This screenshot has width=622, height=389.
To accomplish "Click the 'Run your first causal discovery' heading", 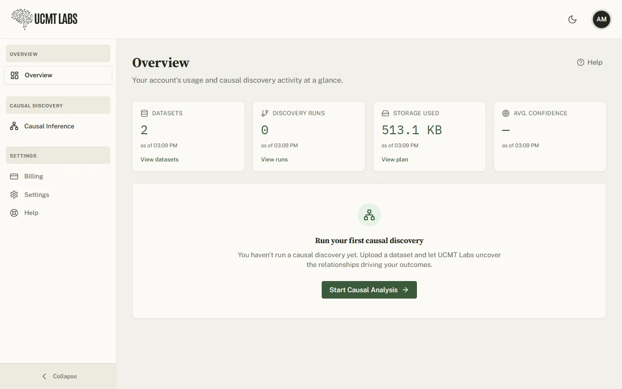I will coord(369,241).
